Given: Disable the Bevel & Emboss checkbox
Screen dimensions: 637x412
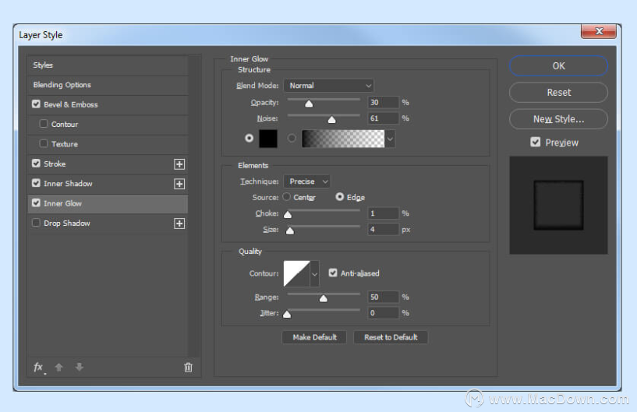Looking at the screenshot, I should pos(36,104).
